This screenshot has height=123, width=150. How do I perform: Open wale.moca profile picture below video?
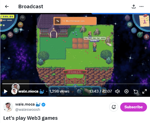click(x=8, y=107)
